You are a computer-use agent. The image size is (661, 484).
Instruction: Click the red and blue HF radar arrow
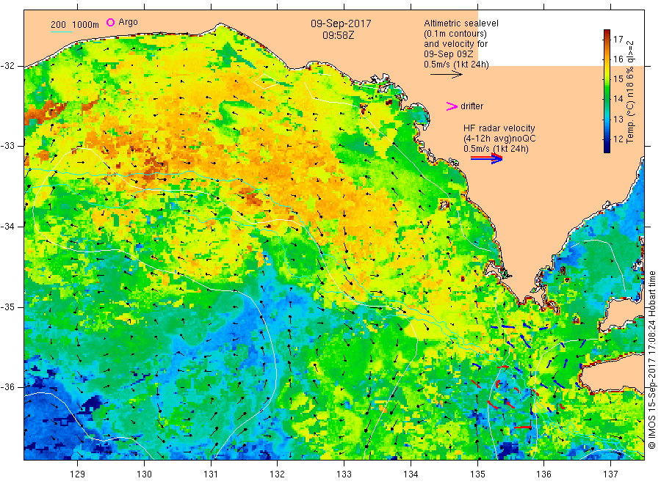[x=486, y=158]
